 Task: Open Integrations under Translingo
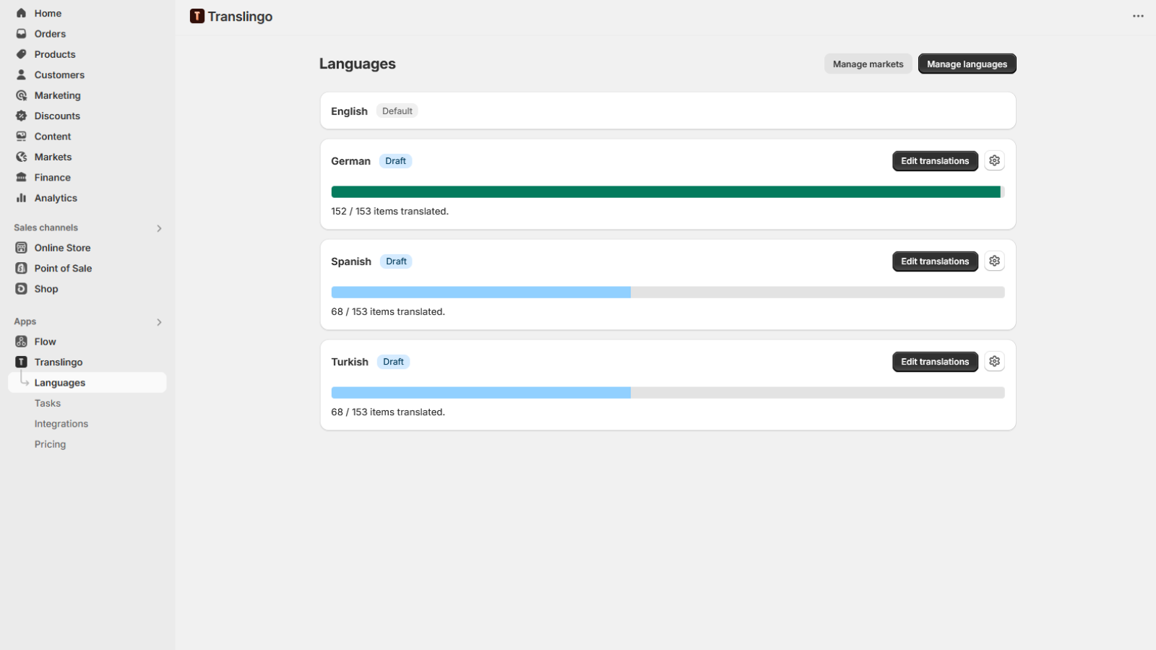coord(61,424)
